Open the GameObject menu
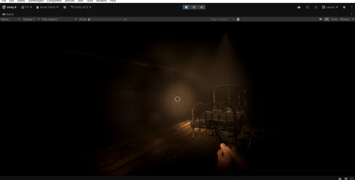 [36, 1]
